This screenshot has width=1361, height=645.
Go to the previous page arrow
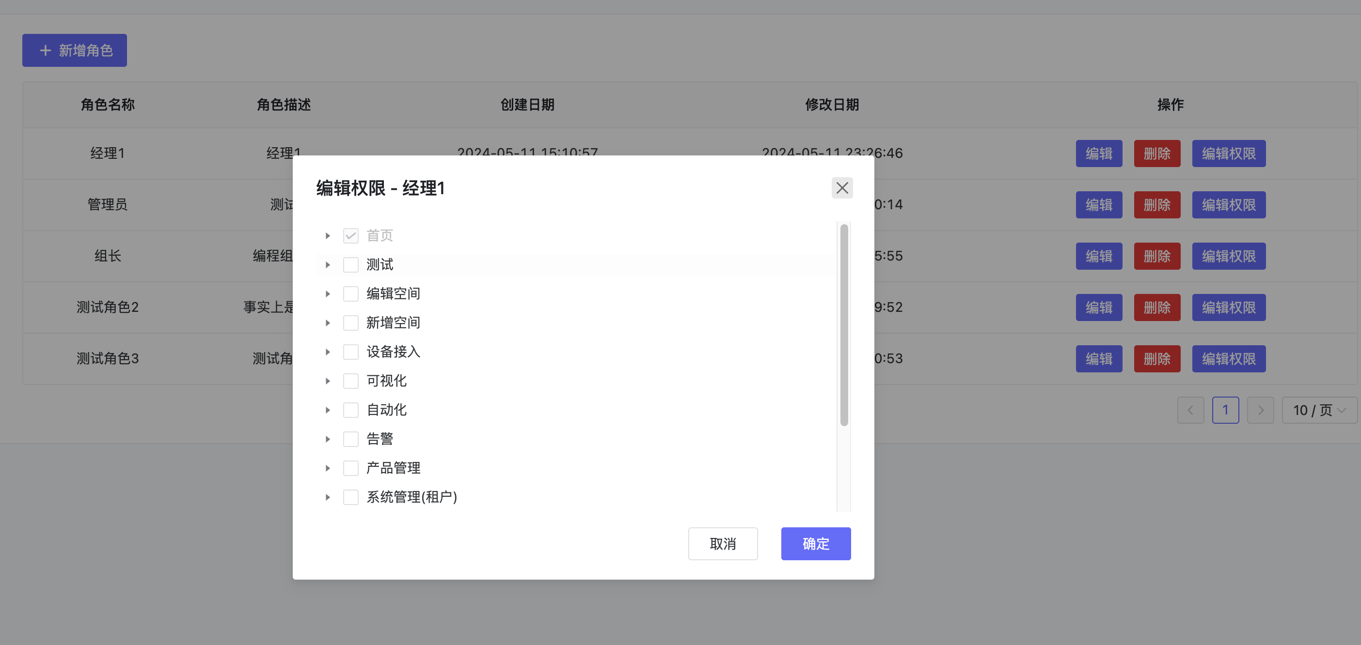(1190, 410)
